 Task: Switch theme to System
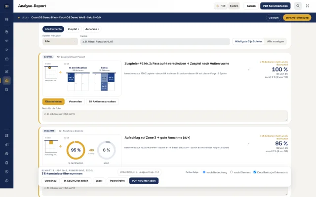click(234, 6)
